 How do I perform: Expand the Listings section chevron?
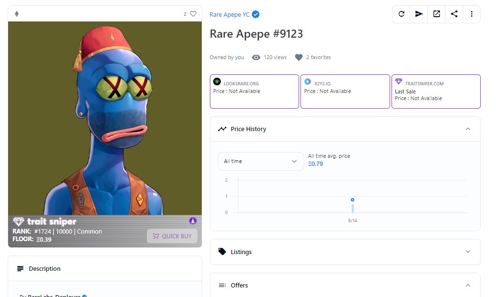click(x=468, y=252)
